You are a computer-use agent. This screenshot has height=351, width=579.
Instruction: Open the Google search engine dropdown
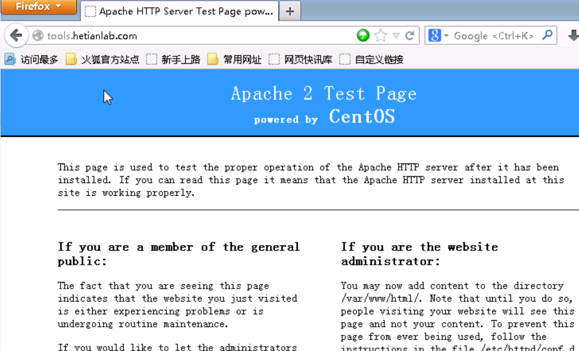pyautogui.click(x=438, y=36)
